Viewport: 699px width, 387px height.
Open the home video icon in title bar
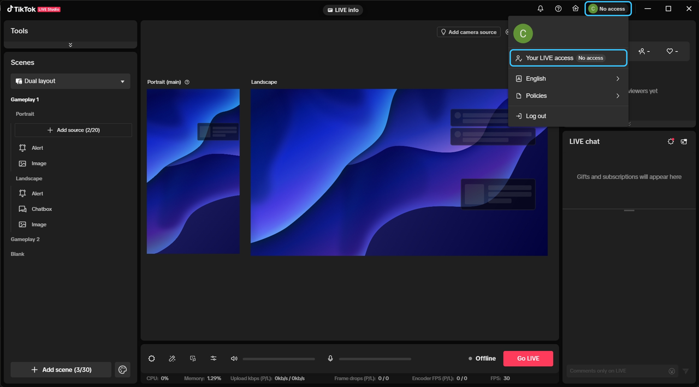[575, 9]
